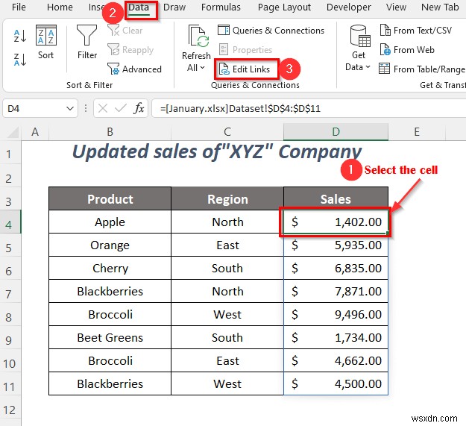Viewport: 466px width, 426px height.
Task: Click the Select All corner triangle
Action: pyautogui.click(x=13, y=132)
